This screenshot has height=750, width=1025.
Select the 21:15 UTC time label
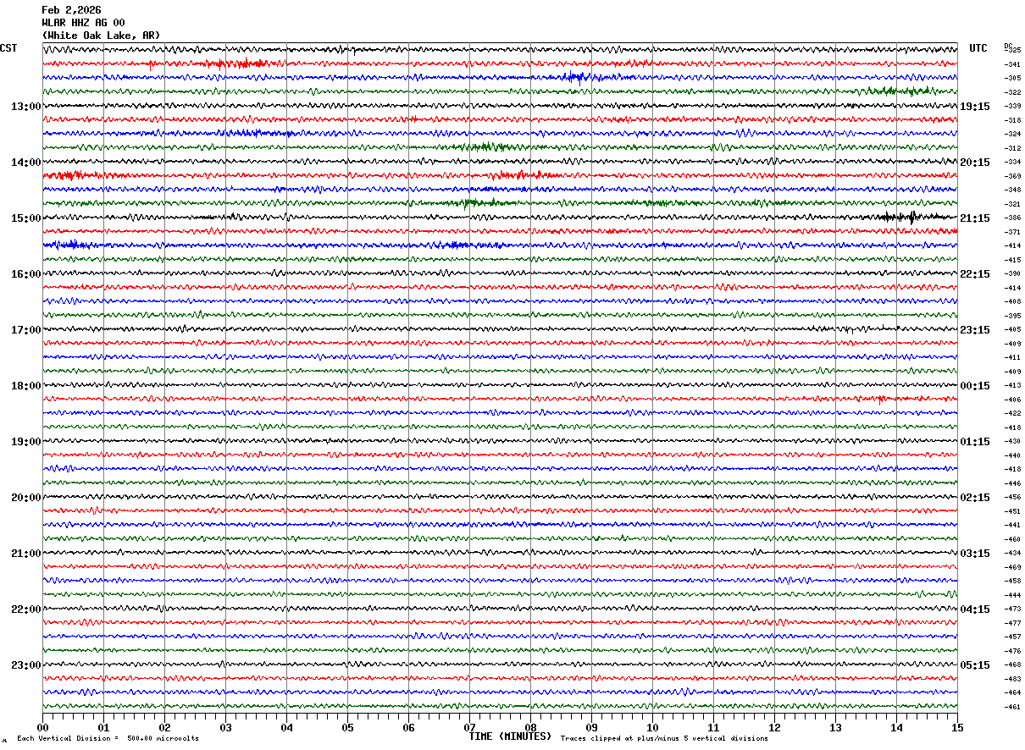(975, 218)
